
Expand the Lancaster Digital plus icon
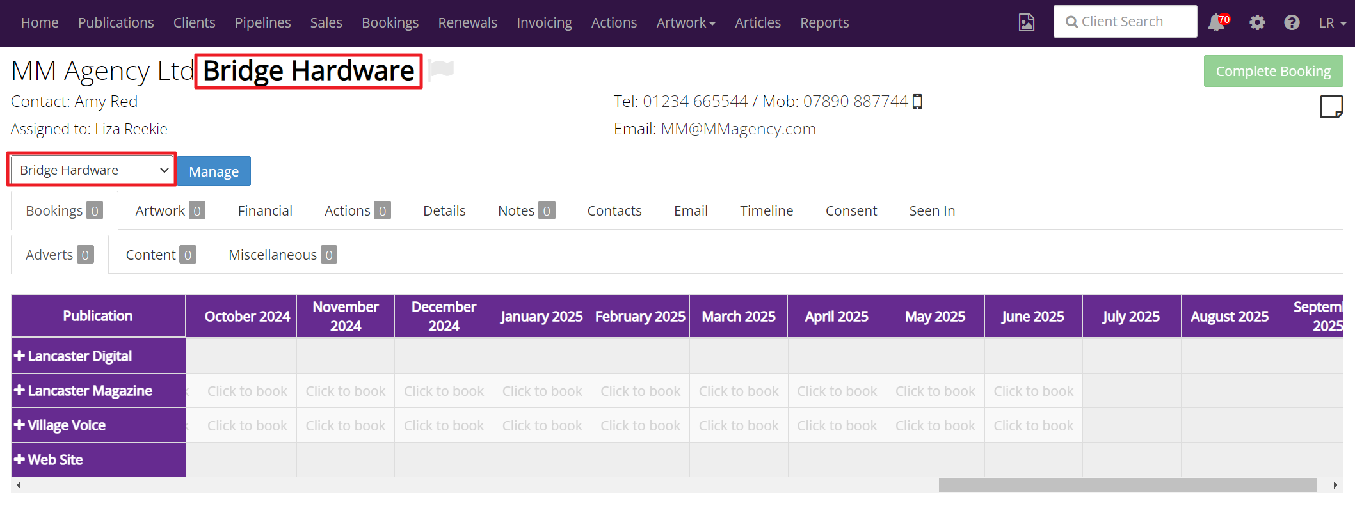pyautogui.click(x=19, y=356)
